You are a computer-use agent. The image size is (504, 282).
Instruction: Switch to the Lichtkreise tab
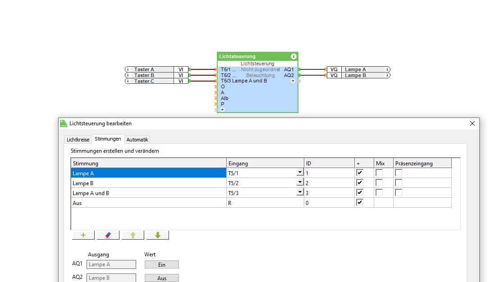click(x=78, y=140)
